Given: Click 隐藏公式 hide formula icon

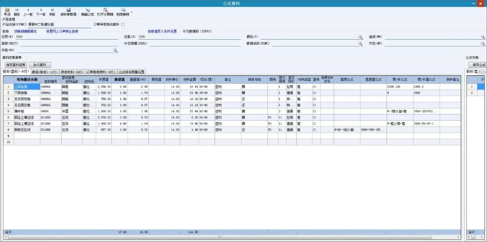Looking at the screenshot, I should click(x=87, y=12).
